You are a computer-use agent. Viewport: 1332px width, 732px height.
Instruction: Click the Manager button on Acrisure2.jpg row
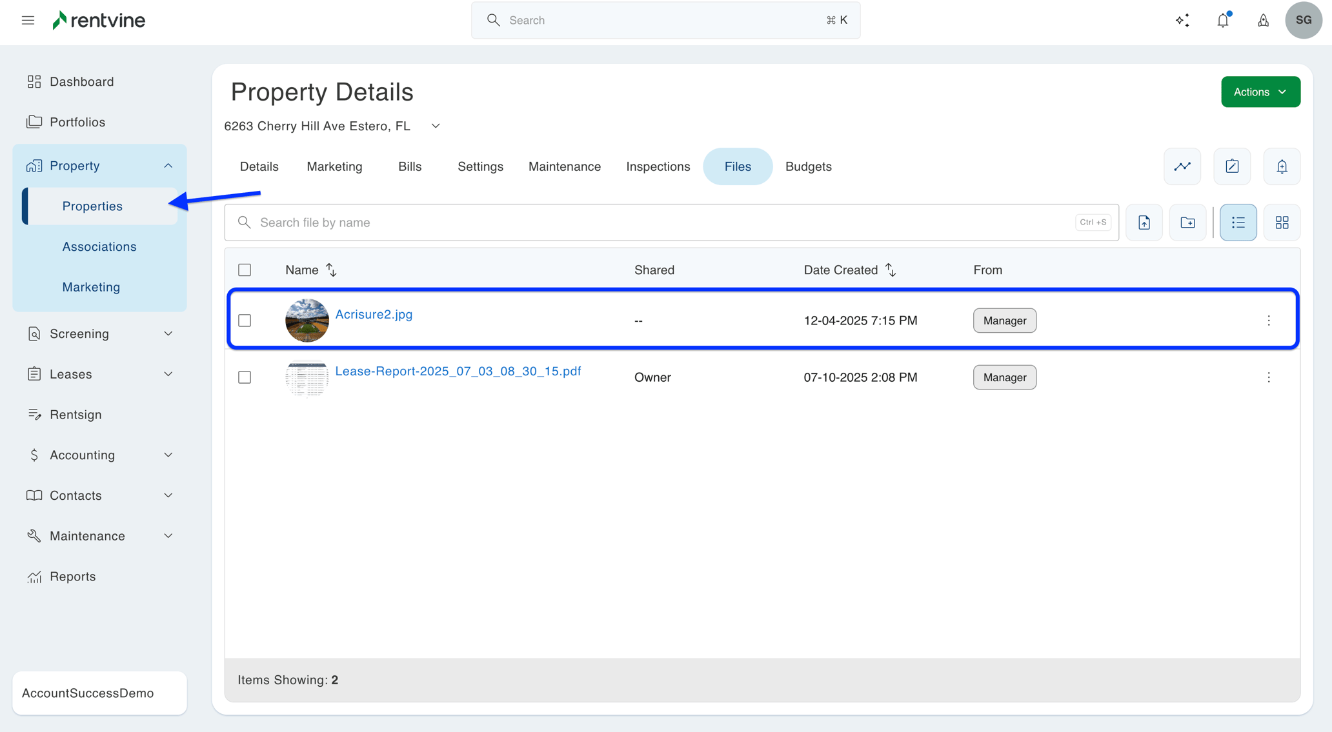click(x=1004, y=320)
